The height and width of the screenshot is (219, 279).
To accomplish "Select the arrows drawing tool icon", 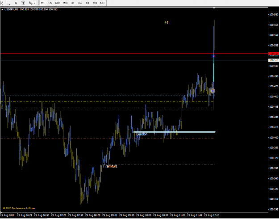I will [31, 3].
